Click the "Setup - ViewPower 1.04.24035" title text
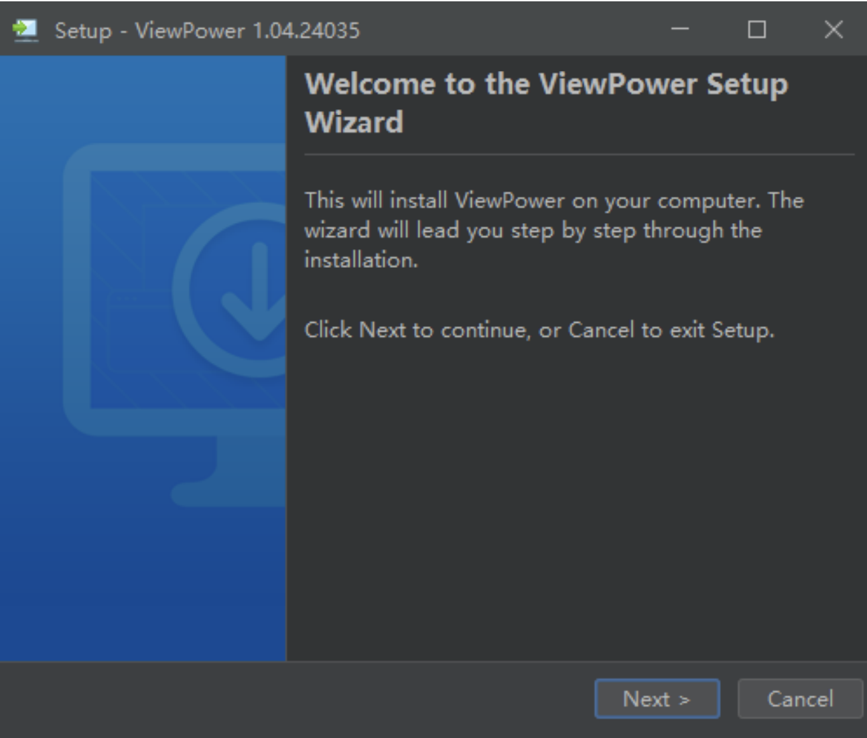Viewport: 867px width, 738px height. click(x=207, y=30)
